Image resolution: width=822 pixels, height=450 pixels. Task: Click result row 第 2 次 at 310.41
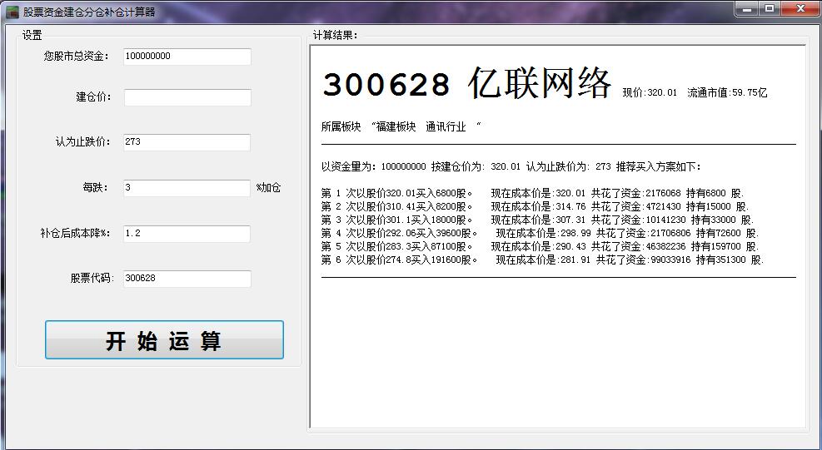536,206
